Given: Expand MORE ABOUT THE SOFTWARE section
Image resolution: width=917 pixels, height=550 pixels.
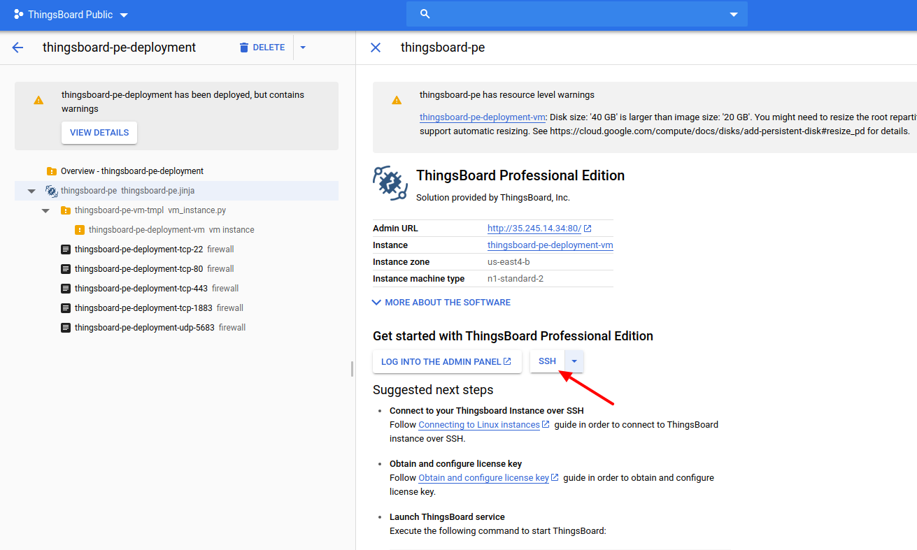Looking at the screenshot, I should tap(441, 303).
